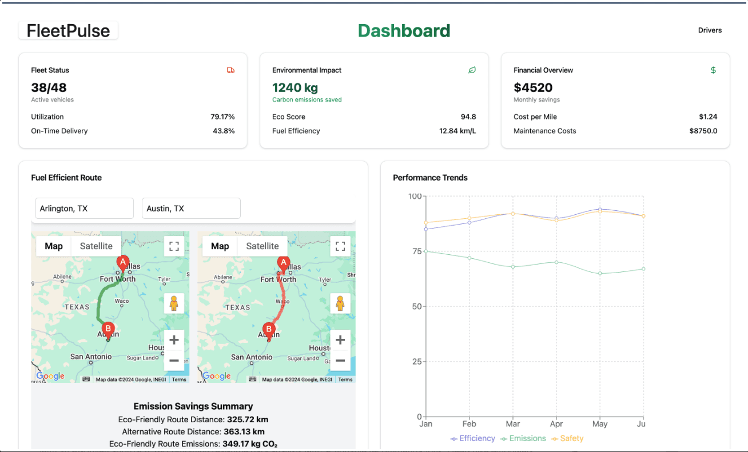The width and height of the screenshot is (748, 452).
Task: Click the truck icon in Fleet Status card
Action: (x=230, y=70)
